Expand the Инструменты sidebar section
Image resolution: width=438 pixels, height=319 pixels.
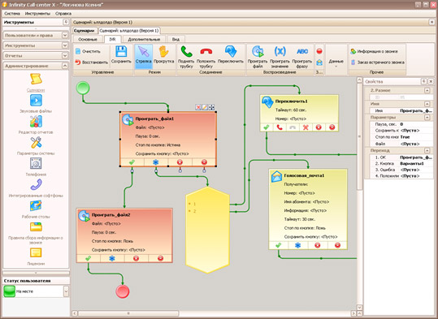[36, 45]
